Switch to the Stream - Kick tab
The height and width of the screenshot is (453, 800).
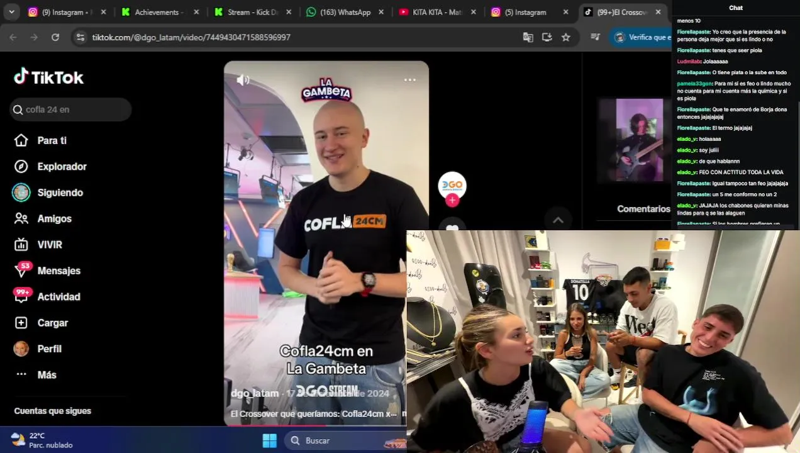pyautogui.click(x=252, y=12)
